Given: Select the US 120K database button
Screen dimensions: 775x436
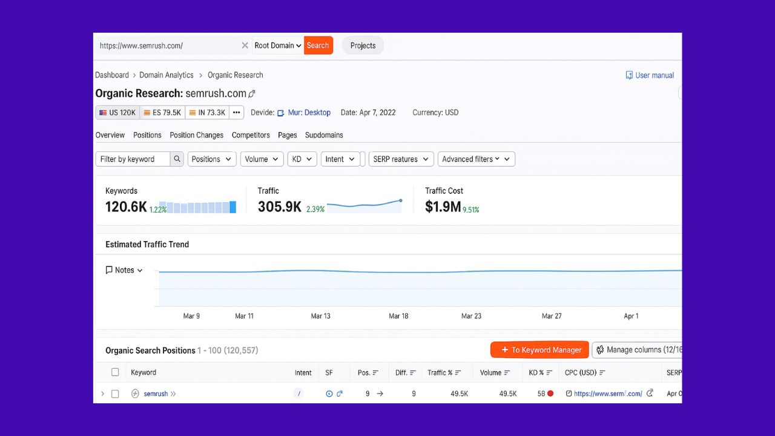Looking at the screenshot, I should pos(117,113).
